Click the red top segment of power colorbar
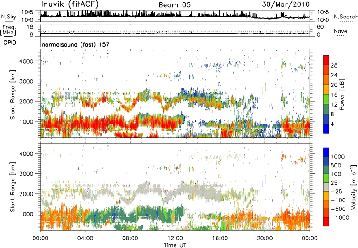Screen dimensions: 358x248 click(x=326, y=60)
